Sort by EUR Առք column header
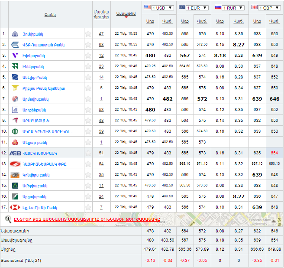 pos(185,21)
